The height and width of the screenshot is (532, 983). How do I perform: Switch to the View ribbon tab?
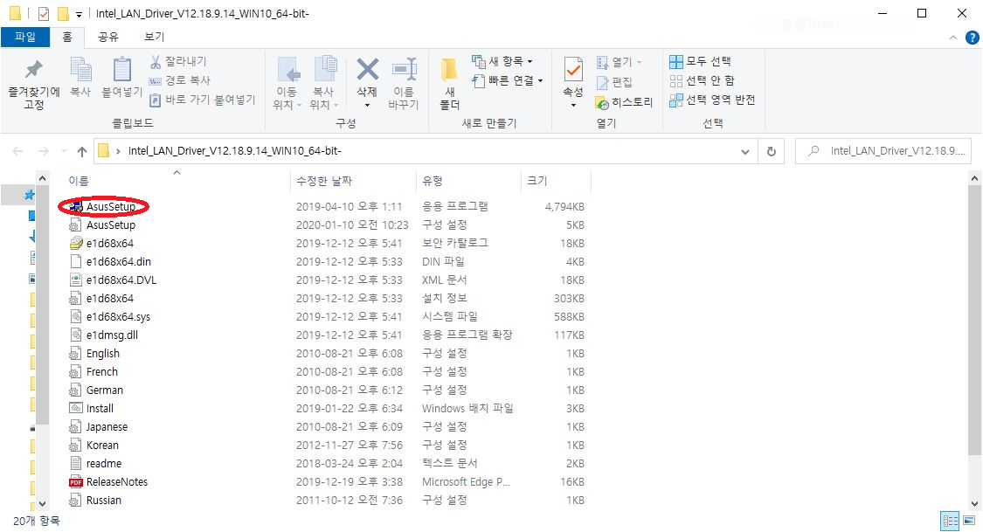pos(154,37)
